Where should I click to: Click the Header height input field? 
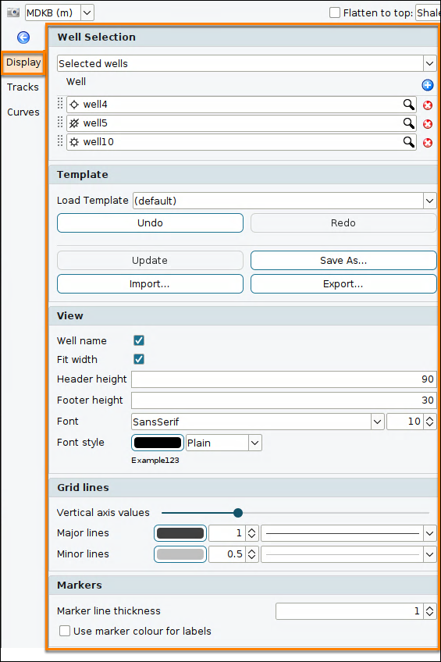coord(284,379)
